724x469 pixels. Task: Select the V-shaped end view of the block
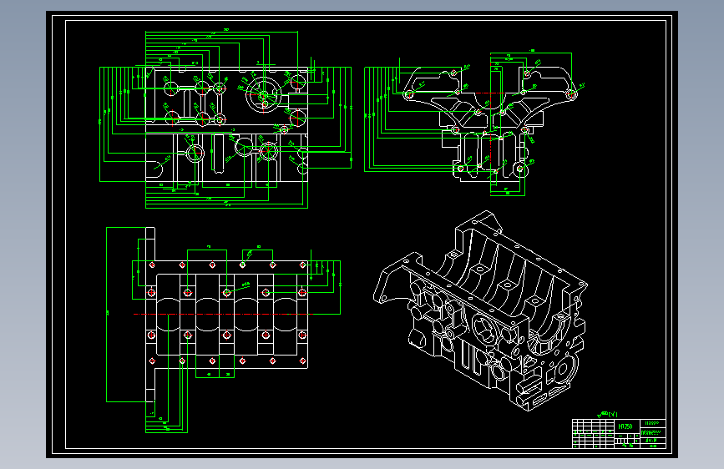point(489,124)
